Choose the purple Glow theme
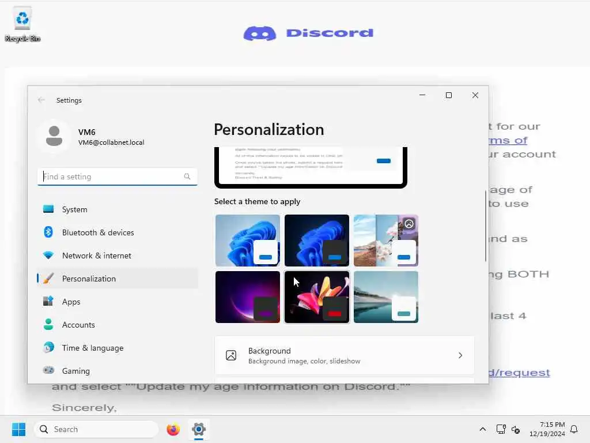Viewport: 590px width, 443px height. (x=248, y=297)
